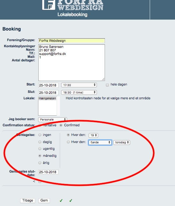Click the Forening/Gruppe input field

(x=72, y=40)
